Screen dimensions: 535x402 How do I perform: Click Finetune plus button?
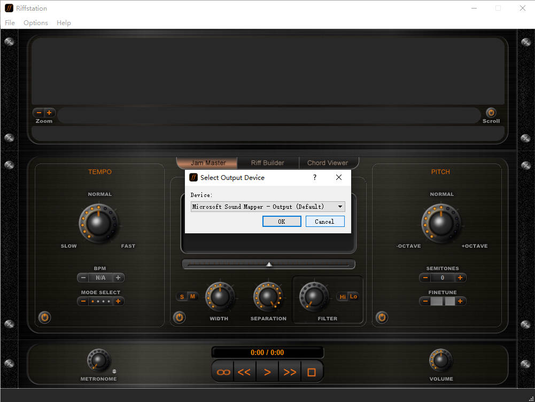tap(460, 301)
